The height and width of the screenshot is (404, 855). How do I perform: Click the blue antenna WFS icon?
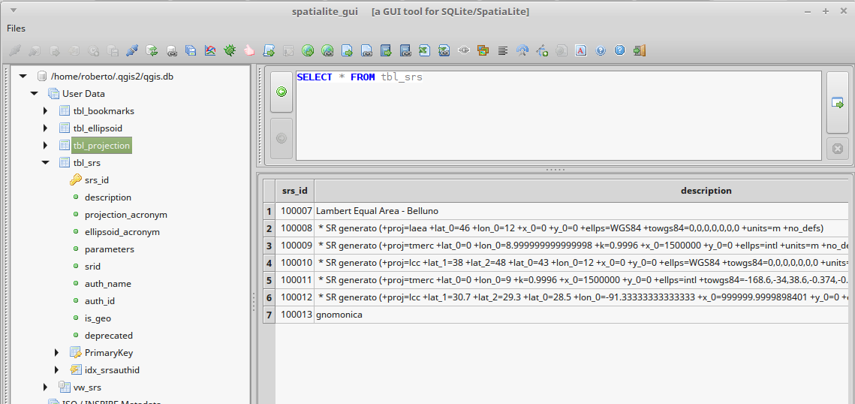point(522,51)
